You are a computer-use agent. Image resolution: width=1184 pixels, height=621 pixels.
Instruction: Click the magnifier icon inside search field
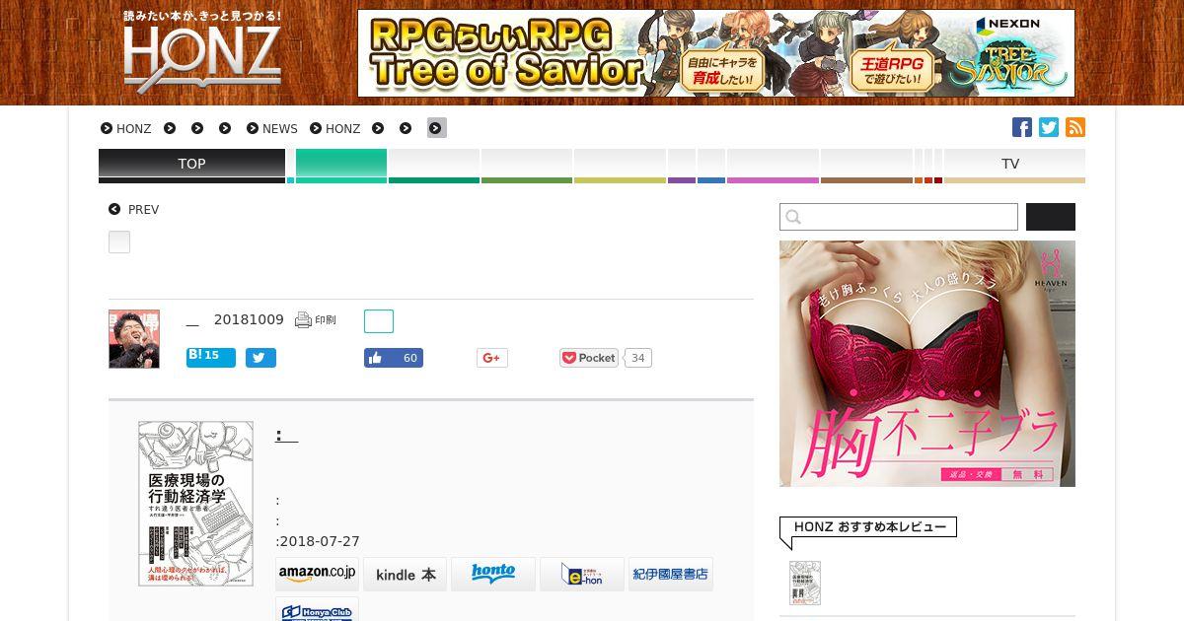point(794,217)
